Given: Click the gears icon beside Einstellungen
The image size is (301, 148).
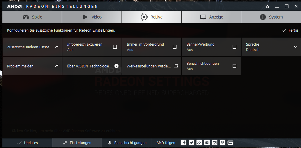Looking at the screenshot, I should [65, 143].
